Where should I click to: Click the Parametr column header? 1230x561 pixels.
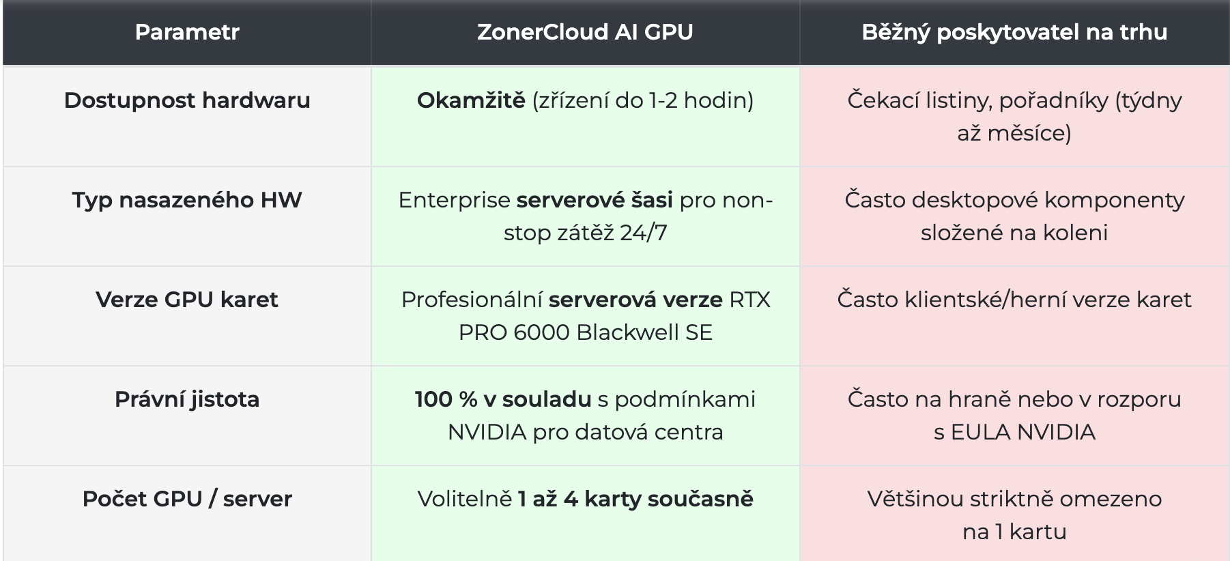pyautogui.click(x=187, y=32)
